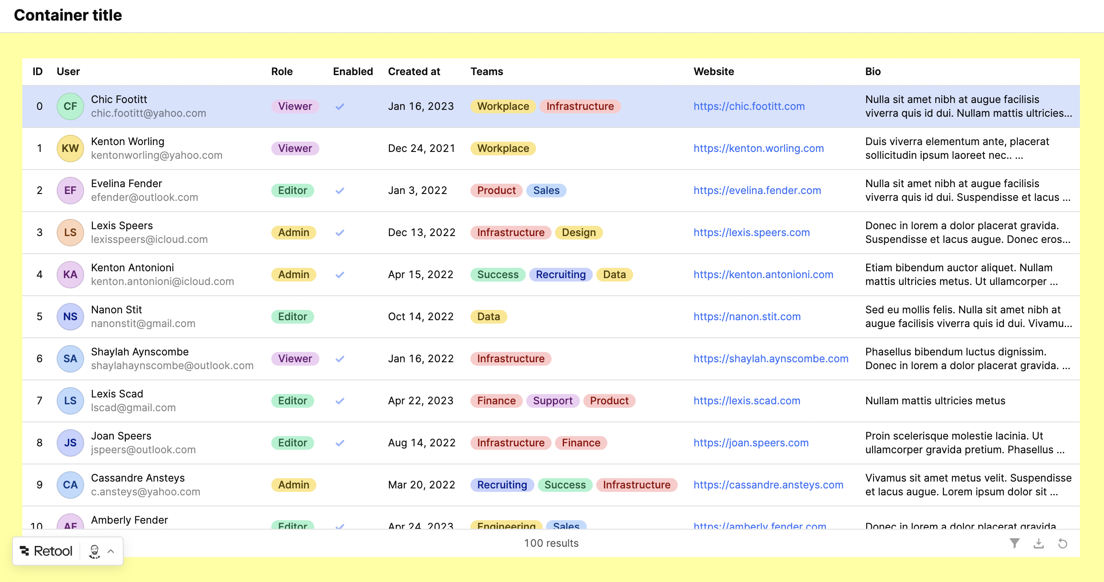Screen dimensions: 1104x582
Task: Click the Retool logo button
Action: (46, 551)
